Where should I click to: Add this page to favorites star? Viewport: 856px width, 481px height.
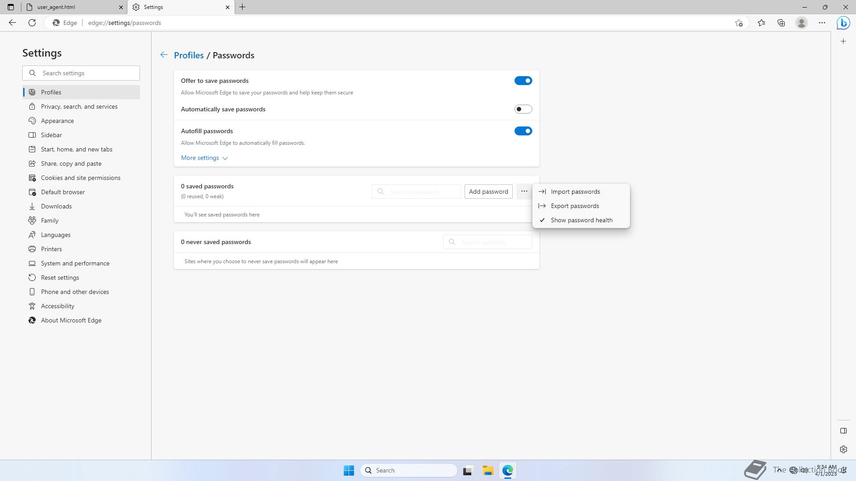739,23
